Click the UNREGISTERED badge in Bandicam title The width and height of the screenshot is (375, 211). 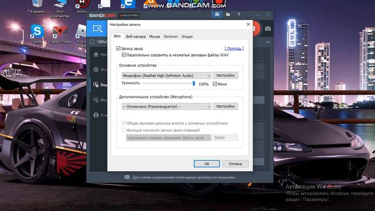click(x=129, y=16)
